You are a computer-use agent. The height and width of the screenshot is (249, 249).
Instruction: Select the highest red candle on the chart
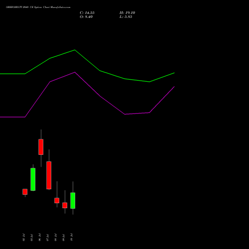point(41,147)
